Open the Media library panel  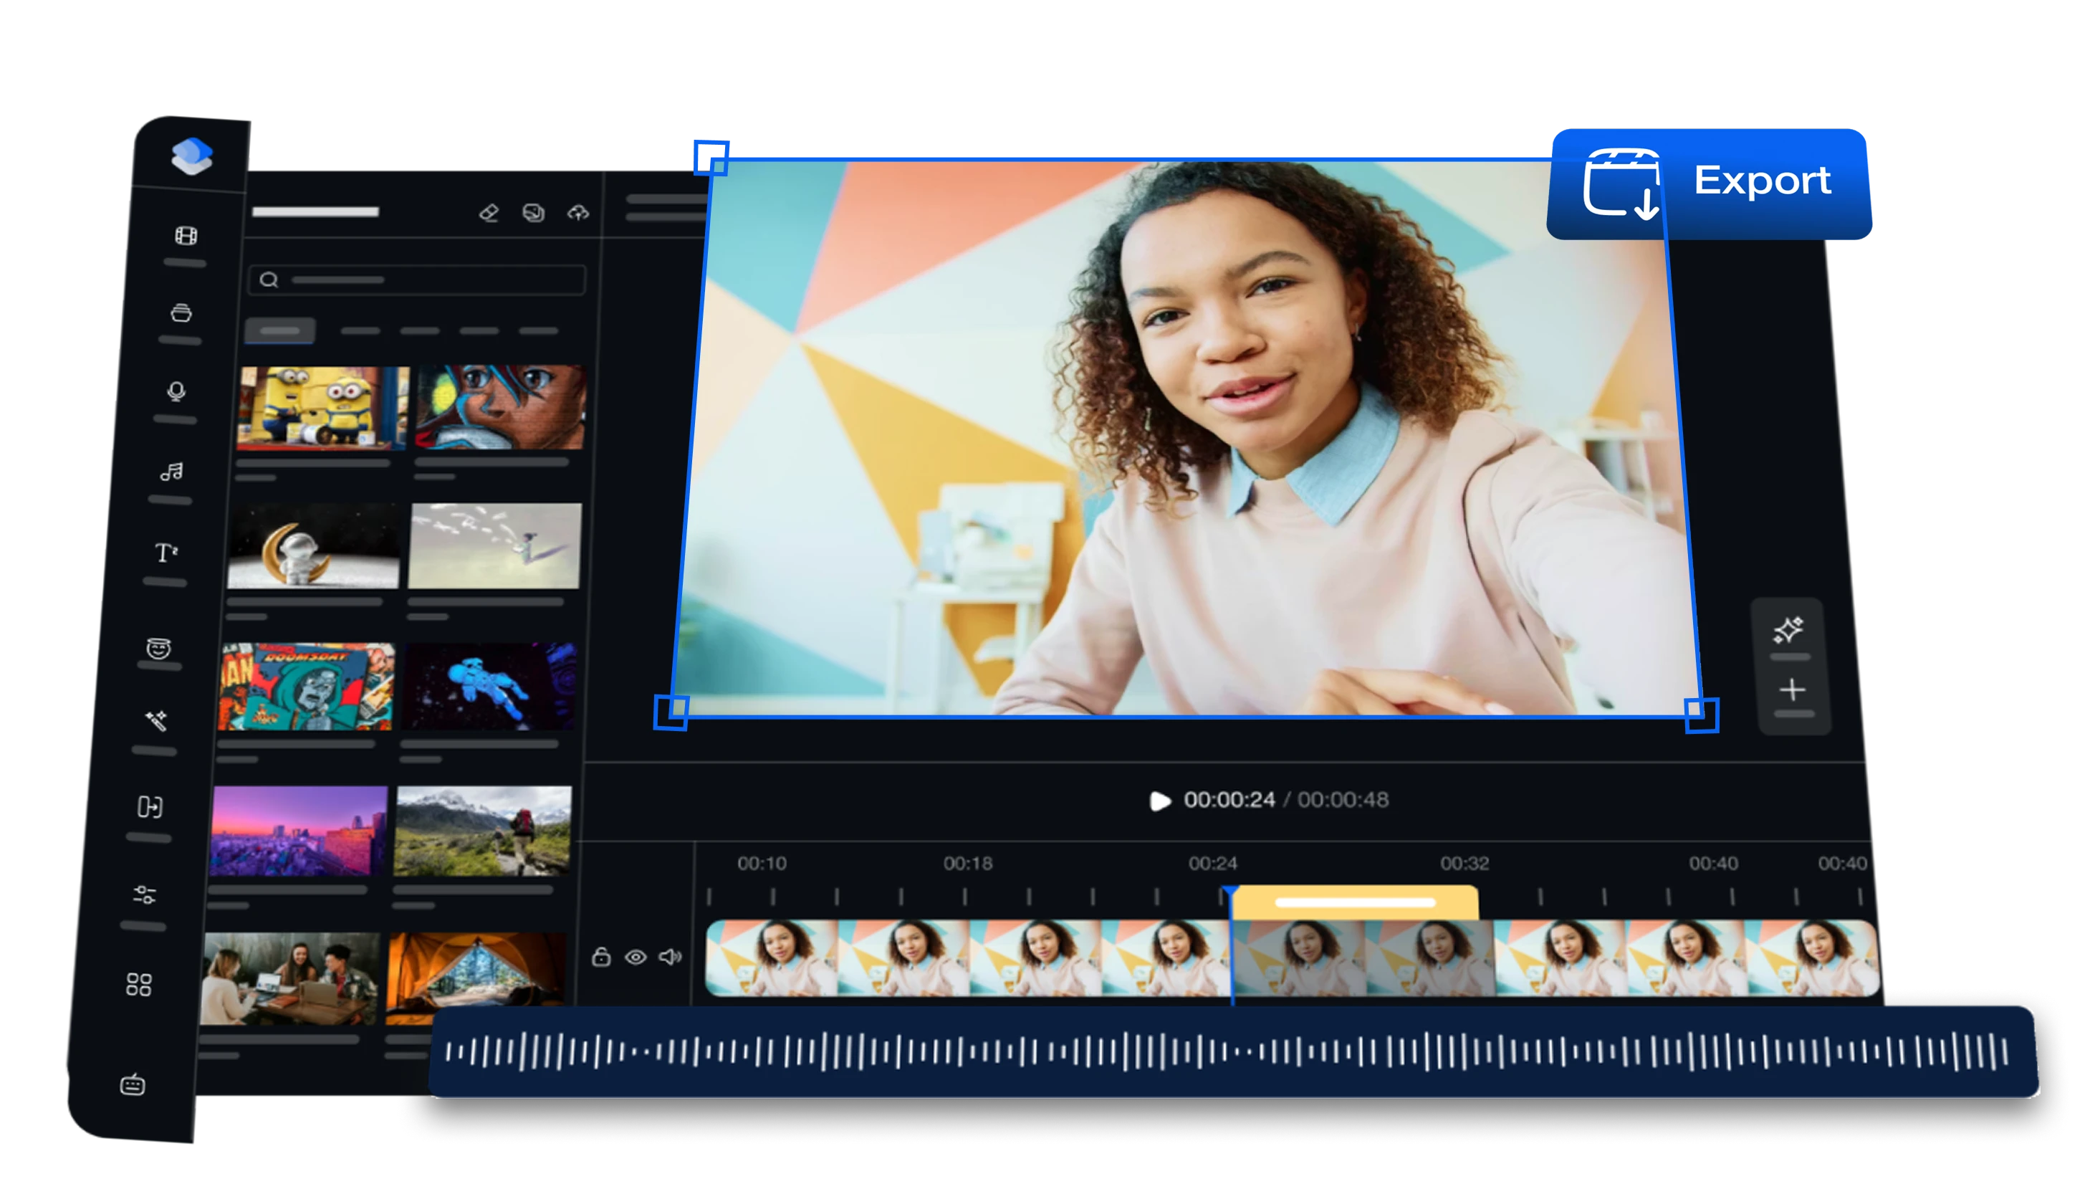(x=188, y=236)
